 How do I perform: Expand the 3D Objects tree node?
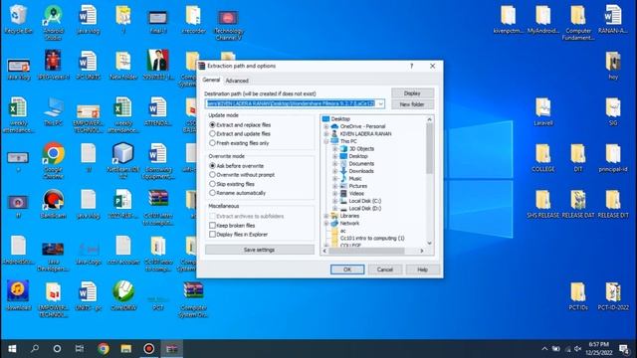click(x=334, y=149)
